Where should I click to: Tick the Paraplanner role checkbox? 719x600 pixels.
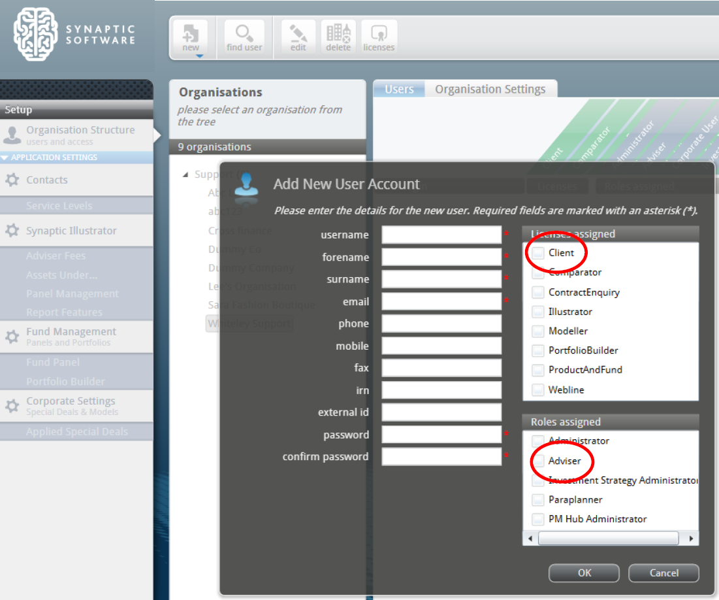[x=538, y=499]
